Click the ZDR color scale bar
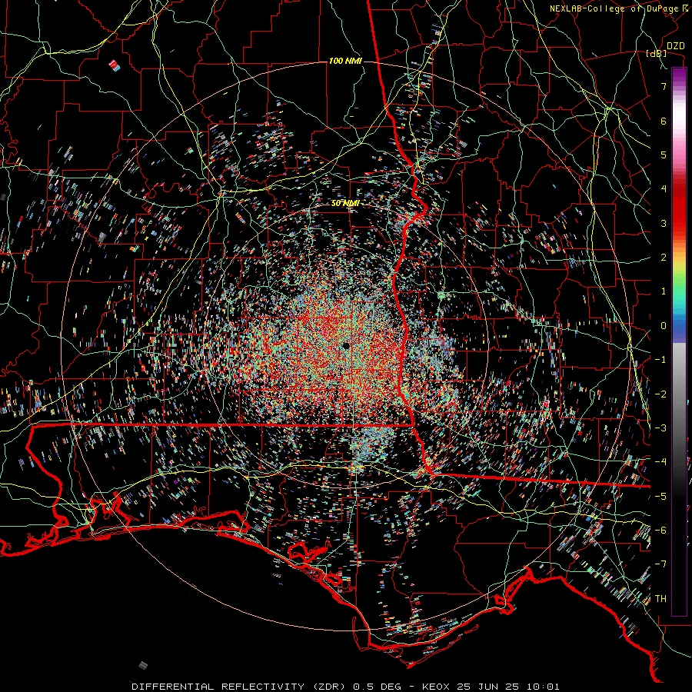This screenshot has width=692, height=692. tap(679, 341)
